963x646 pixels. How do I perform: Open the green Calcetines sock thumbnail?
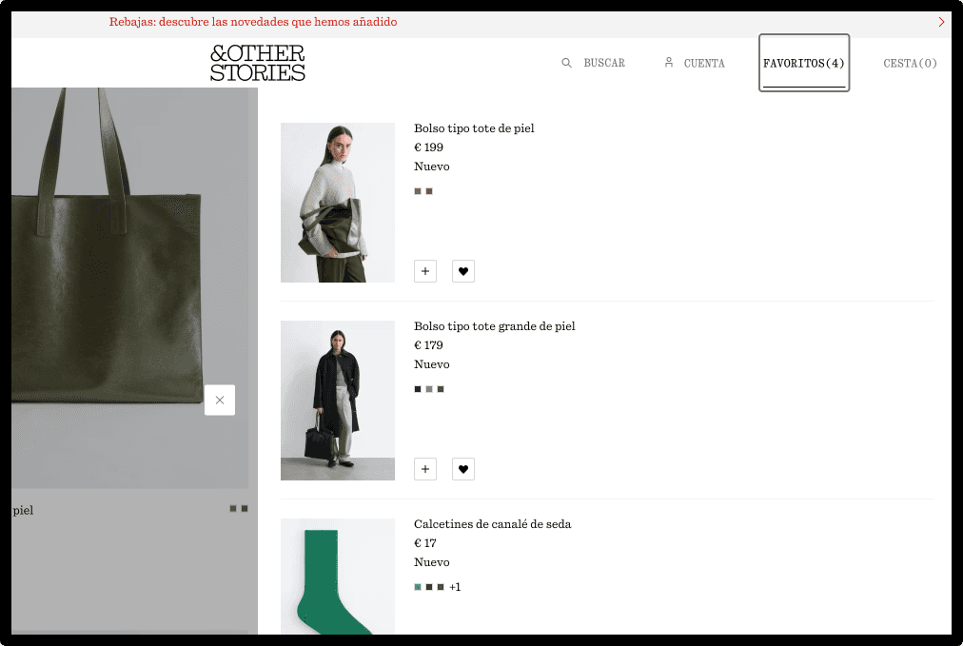tap(338, 576)
